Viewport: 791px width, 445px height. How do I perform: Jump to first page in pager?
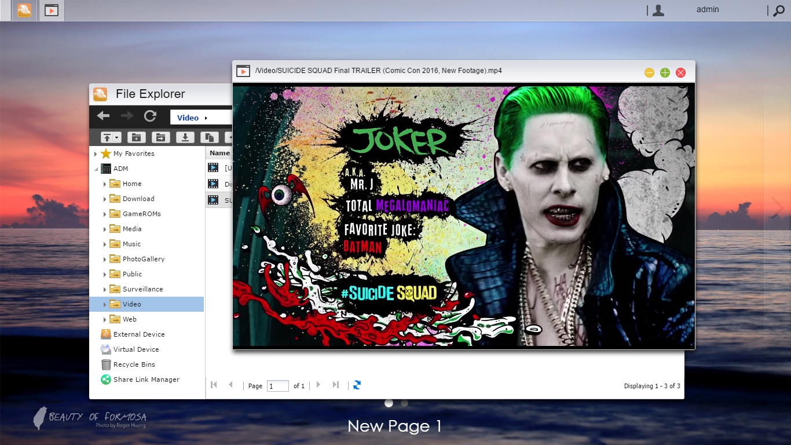214,385
